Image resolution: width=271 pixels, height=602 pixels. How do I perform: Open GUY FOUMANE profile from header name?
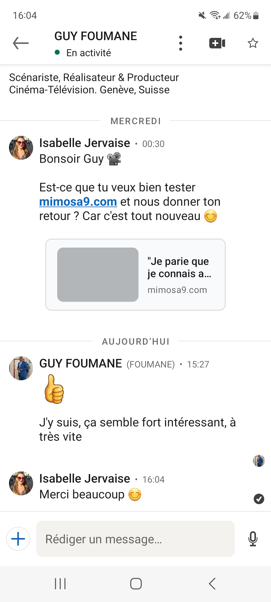96,36
